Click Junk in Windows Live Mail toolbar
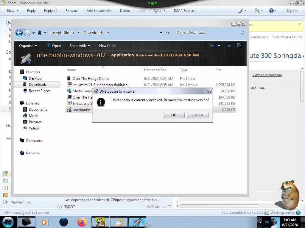The height and width of the screenshot is (228, 305). click(x=141, y=11)
